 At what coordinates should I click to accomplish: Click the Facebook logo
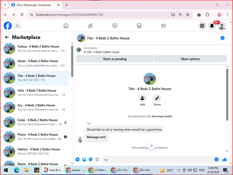pos(7,26)
